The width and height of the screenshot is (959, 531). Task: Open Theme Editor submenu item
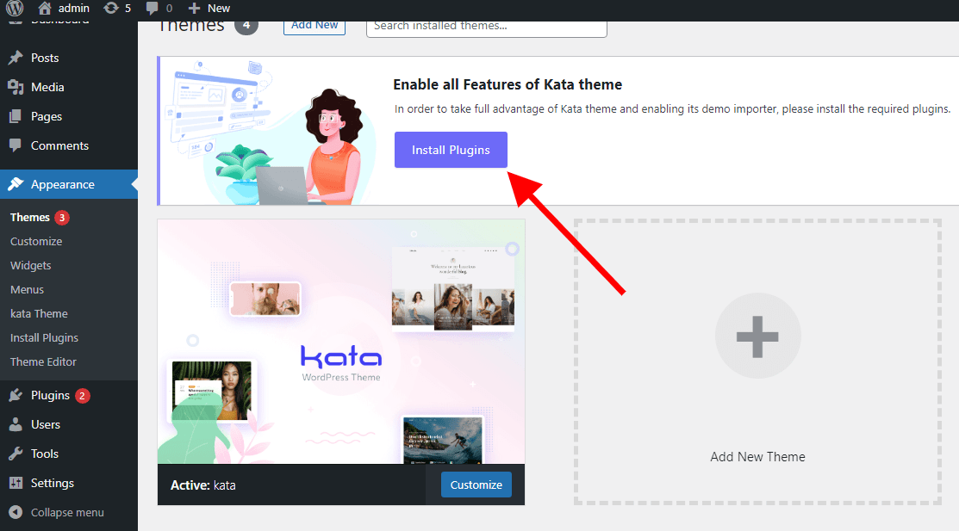pos(43,361)
